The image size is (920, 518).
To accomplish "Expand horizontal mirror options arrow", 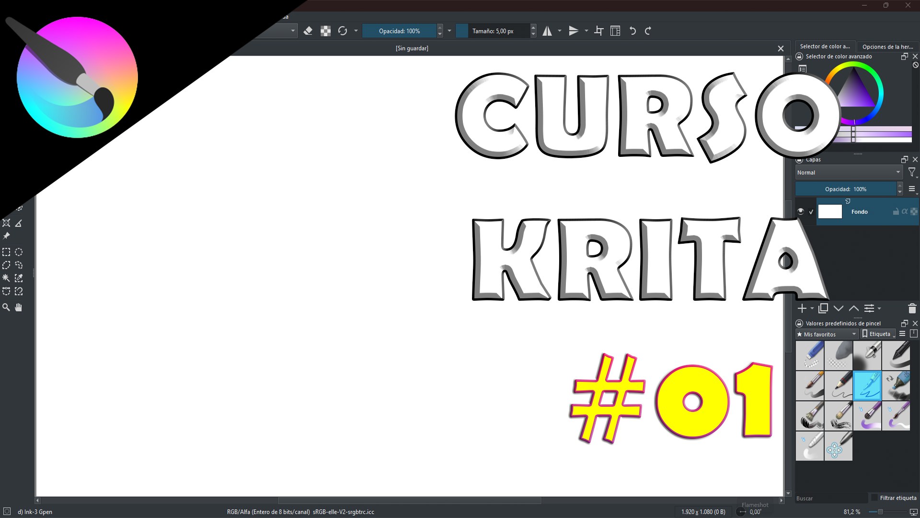I will click(x=560, y=31).
